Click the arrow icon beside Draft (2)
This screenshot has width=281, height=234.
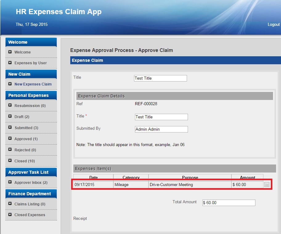[10, 117]
